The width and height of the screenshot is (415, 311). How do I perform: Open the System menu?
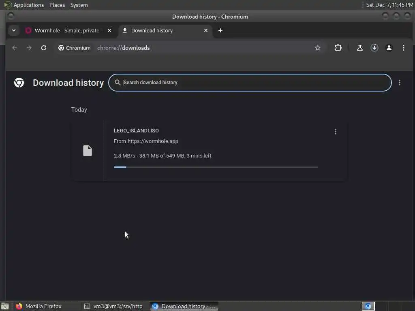(79, 5)
